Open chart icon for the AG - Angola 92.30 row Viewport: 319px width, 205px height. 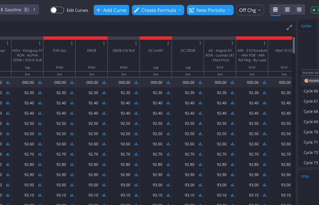[x=232, y=92]
